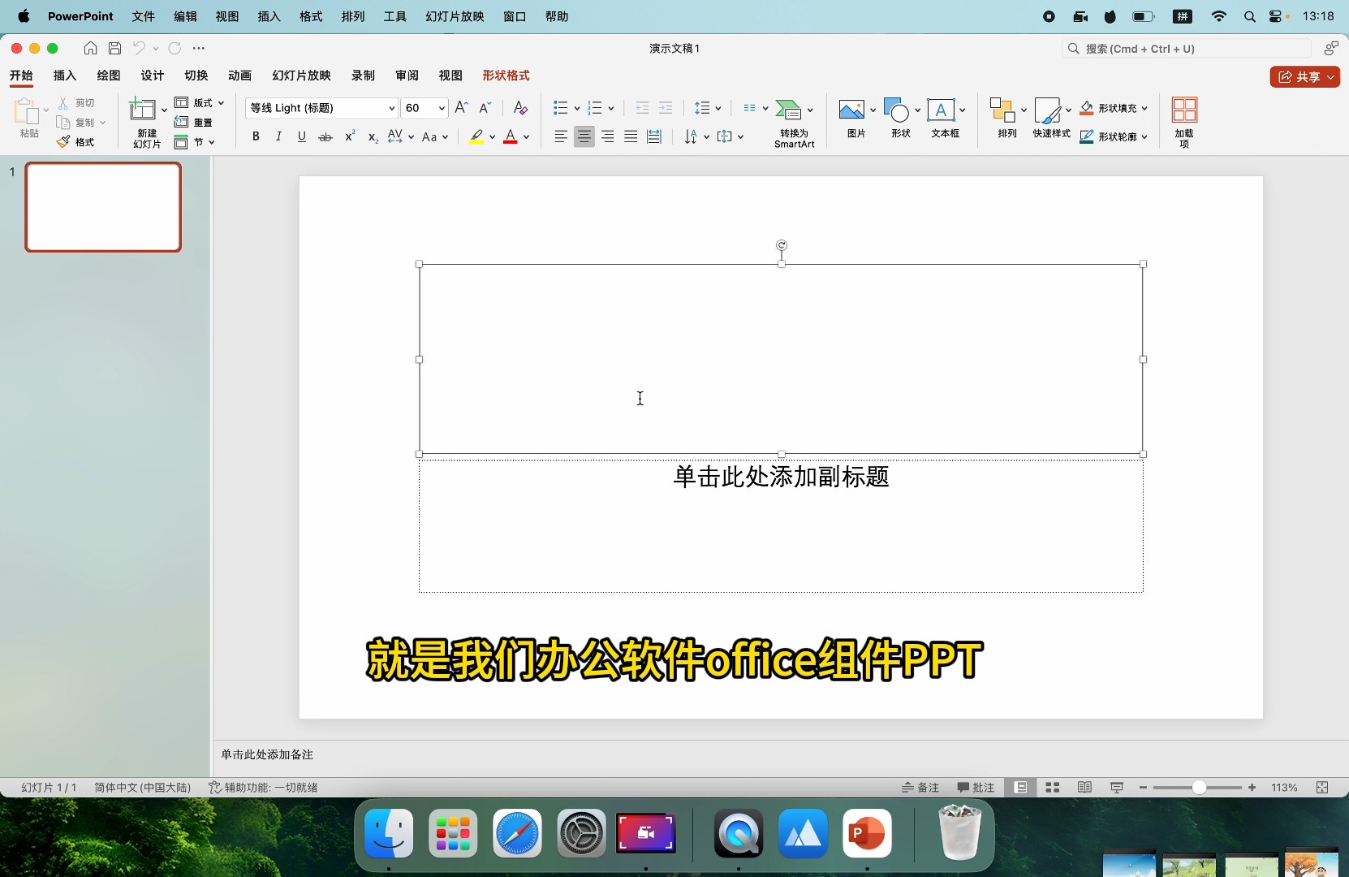Apply the red font color swatch
This screenshot has height=877, width=1349.
point(511,136)
